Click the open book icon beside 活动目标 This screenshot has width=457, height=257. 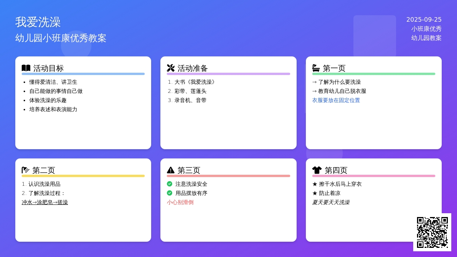26,68
